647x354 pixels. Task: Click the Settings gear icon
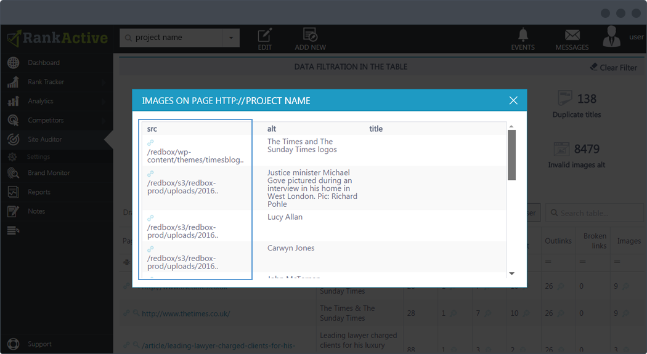coord(12,156)
